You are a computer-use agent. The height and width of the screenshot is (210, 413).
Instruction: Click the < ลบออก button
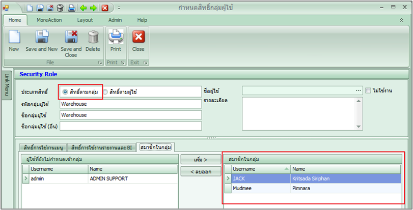(x=201, y=170)
